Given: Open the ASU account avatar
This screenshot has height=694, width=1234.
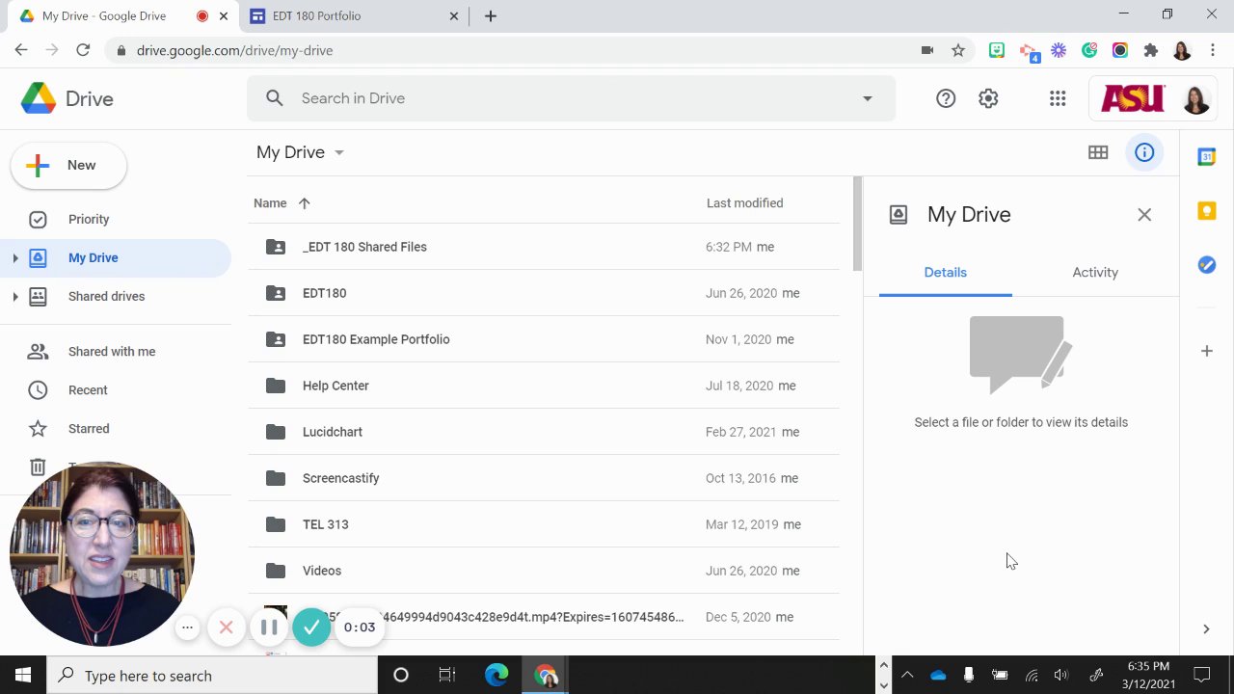Looking at the screenshot, I should [x=1196, y=98].
